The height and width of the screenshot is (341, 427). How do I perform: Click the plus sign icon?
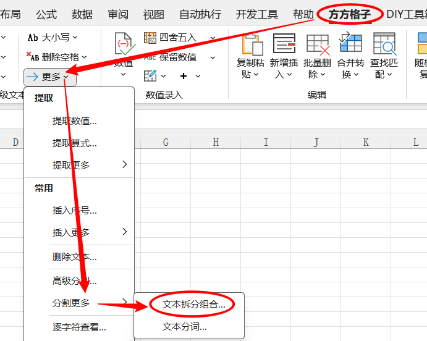[x=184, y=76]
